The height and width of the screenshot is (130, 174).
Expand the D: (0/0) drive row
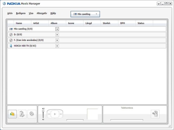pos(57,35)
